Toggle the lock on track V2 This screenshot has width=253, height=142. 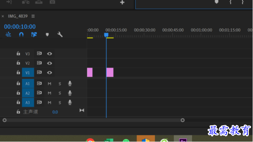pos(18,63)
